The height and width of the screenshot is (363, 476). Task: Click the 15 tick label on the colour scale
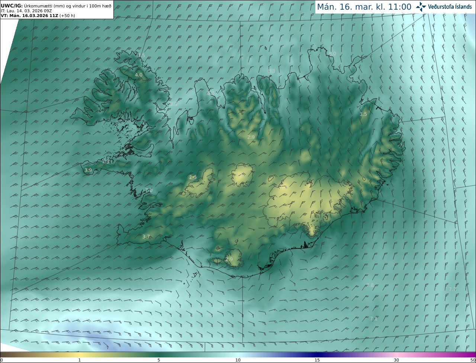click(x=317, y=360)
